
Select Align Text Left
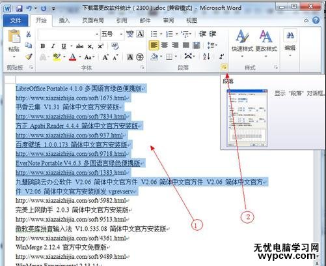tap(154, 45)
